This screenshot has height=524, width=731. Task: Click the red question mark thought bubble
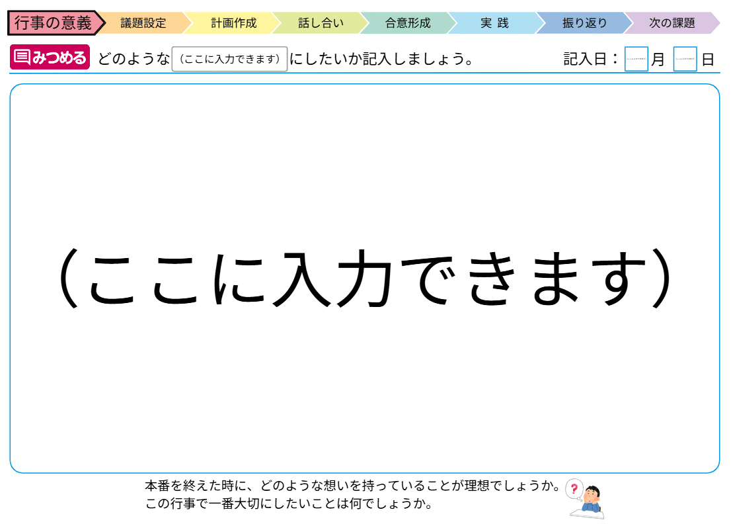[574, 489]
